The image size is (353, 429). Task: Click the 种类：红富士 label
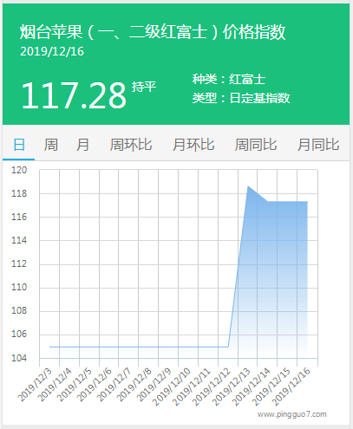(229, 79)
